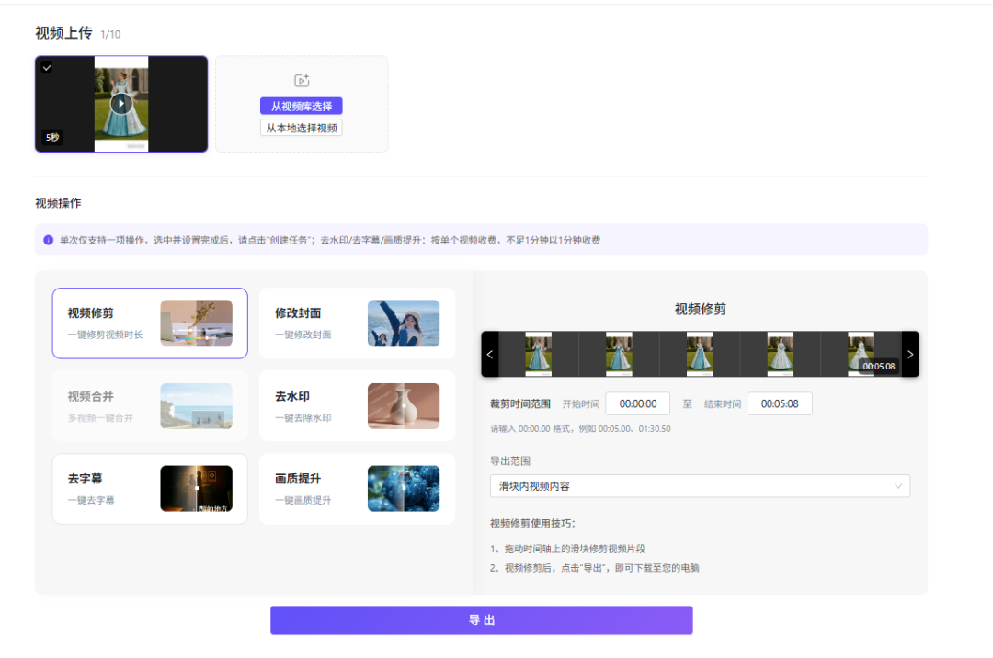
Task: Focus the 结束时间 field showing 00:05:08
Action: 780,403
